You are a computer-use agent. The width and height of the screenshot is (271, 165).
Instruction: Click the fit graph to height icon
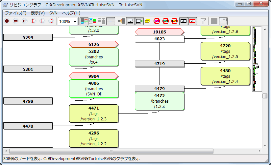34,21
